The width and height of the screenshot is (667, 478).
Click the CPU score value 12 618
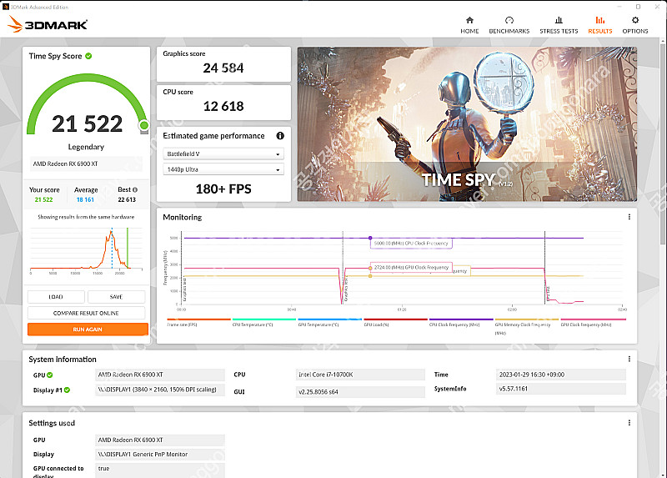click(223, 106)
